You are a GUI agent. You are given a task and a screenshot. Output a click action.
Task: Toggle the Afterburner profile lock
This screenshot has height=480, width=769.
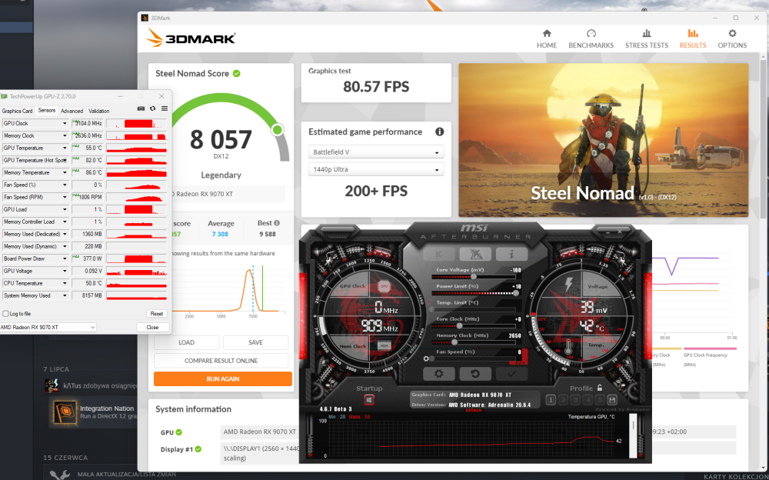click(600, 388)
